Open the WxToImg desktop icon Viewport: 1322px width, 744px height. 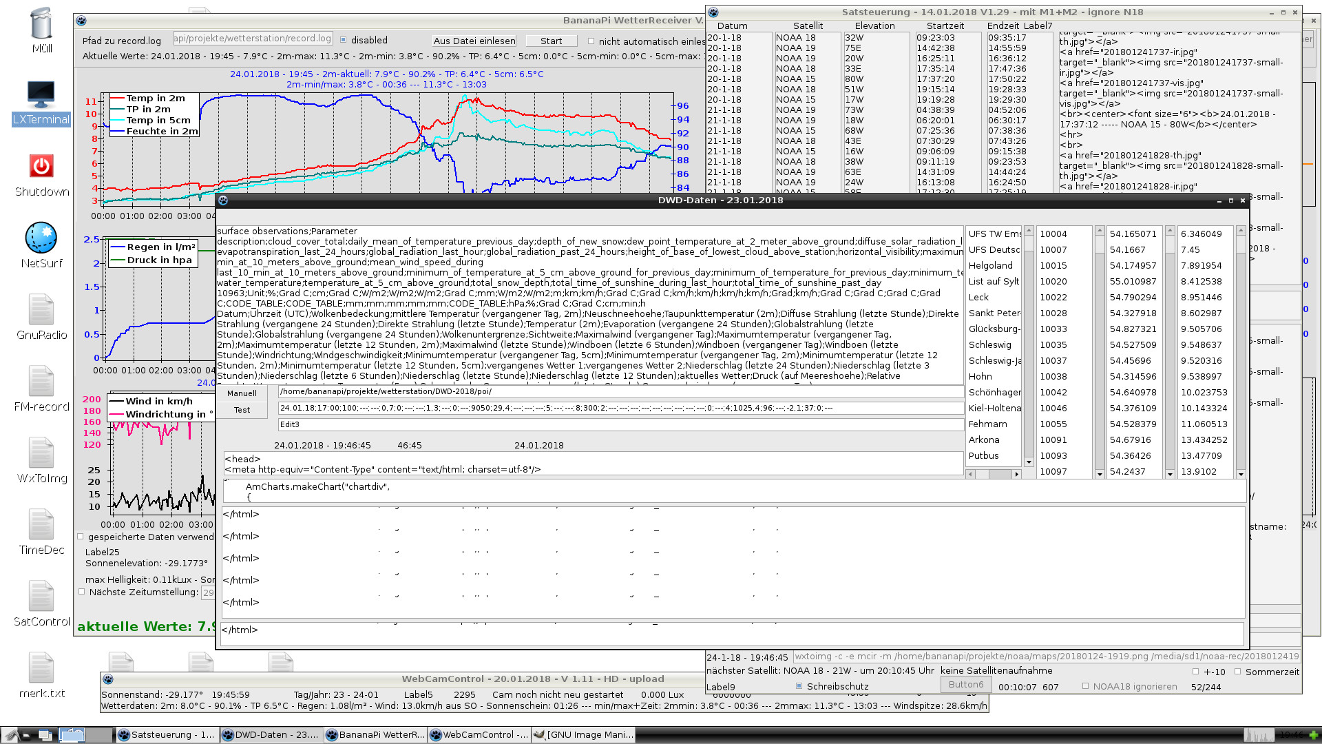(41, 453)
